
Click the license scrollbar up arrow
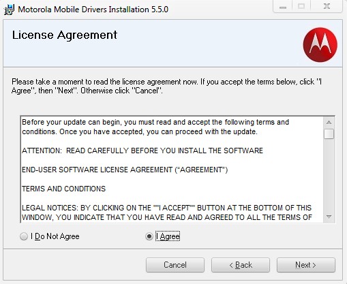click(x=329, y=123)
